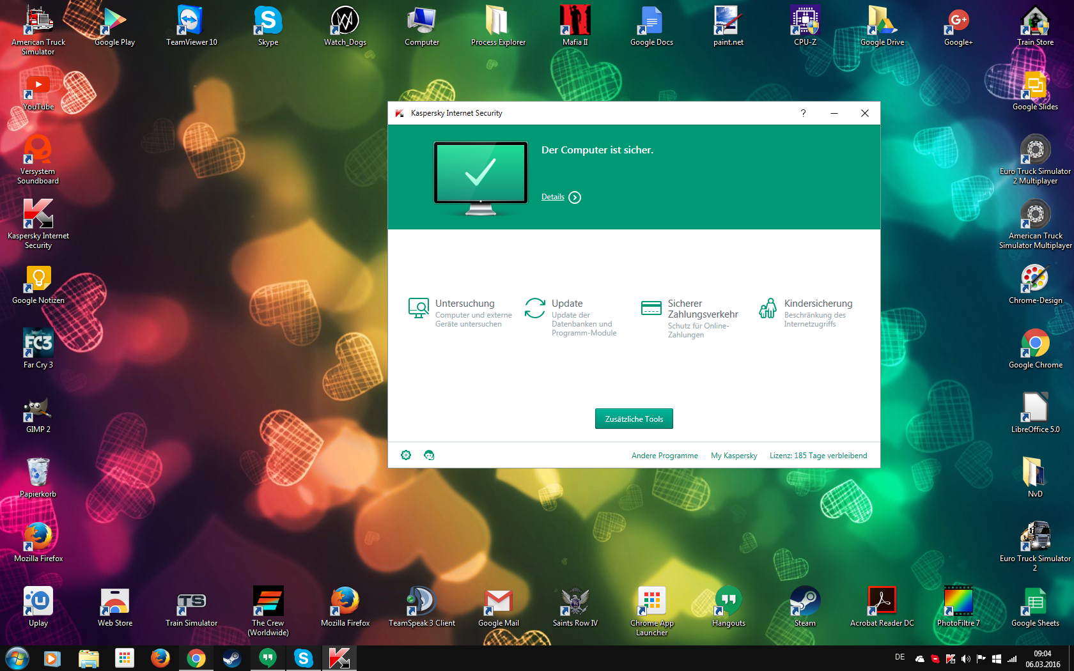Select the CPU-Z desktop icon
The width and height of the screenshot is (1074, 671).
point(805,26)
